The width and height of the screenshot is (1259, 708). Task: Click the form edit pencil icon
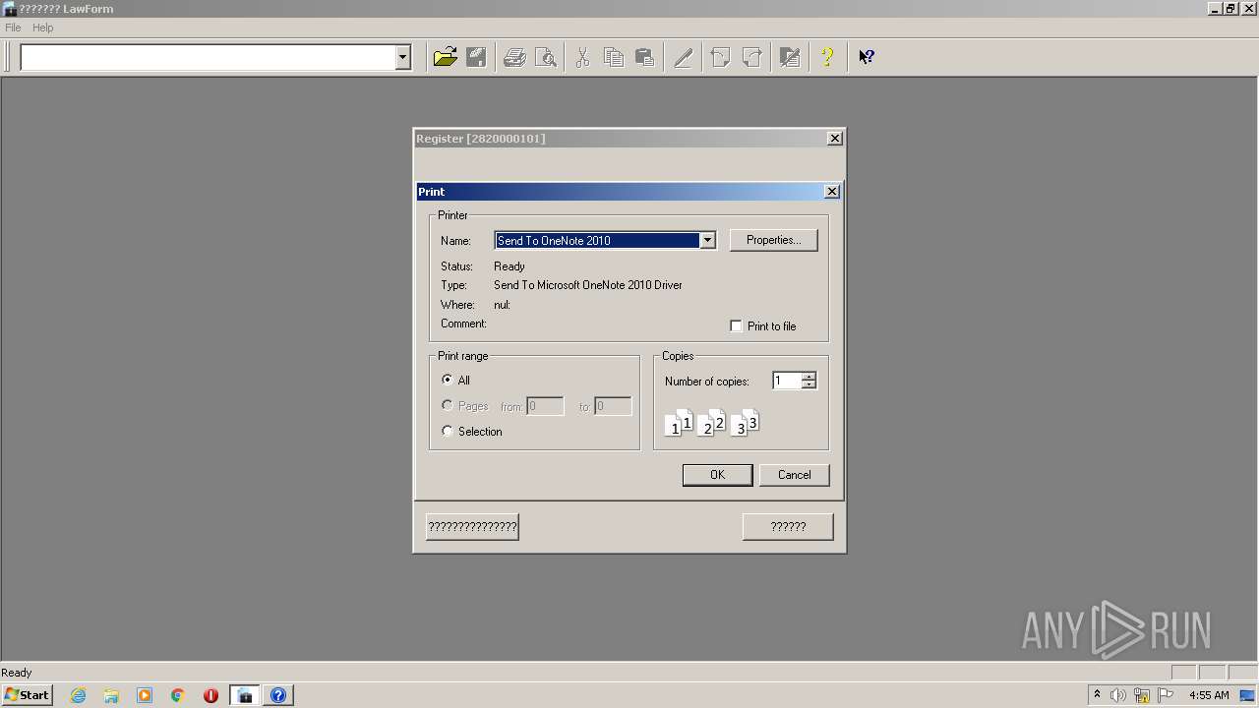(x=790, y=57)
